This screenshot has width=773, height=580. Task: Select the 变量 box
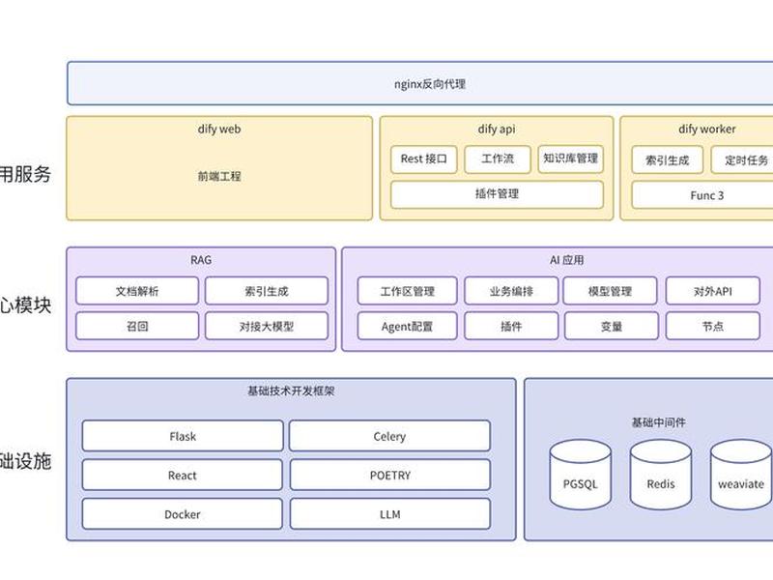point(612,326)
